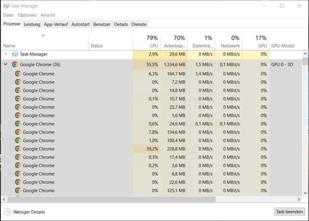Click Chrome icon of the 24,6 MB process
Viewport: 309px width, 221px height.
click(18, 124)
